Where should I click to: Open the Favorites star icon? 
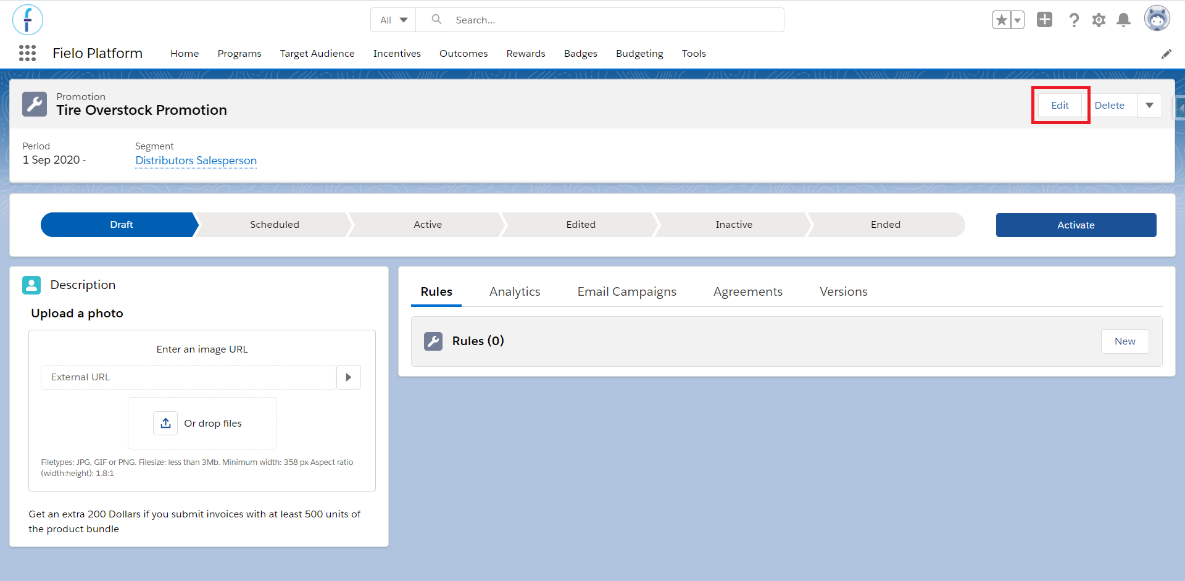[1002, 20]
